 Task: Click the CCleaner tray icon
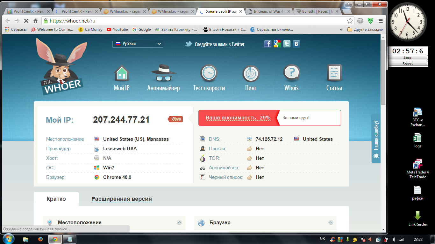tap(332, 239)
